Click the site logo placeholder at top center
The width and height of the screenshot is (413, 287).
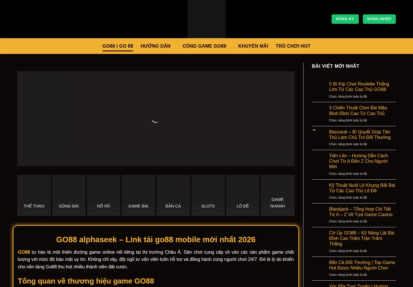(x=206, y=19)
